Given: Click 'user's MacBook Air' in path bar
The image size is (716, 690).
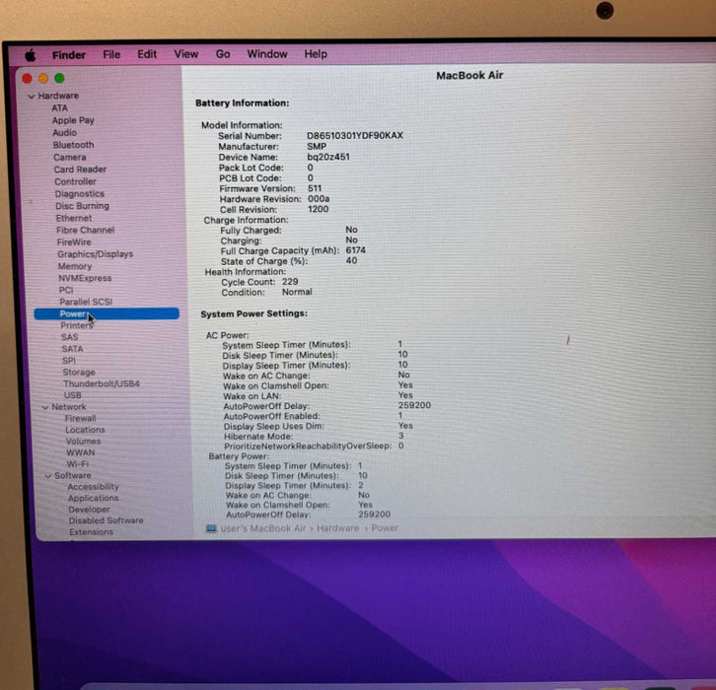Looking at the screenshot, I should (263, 528).
